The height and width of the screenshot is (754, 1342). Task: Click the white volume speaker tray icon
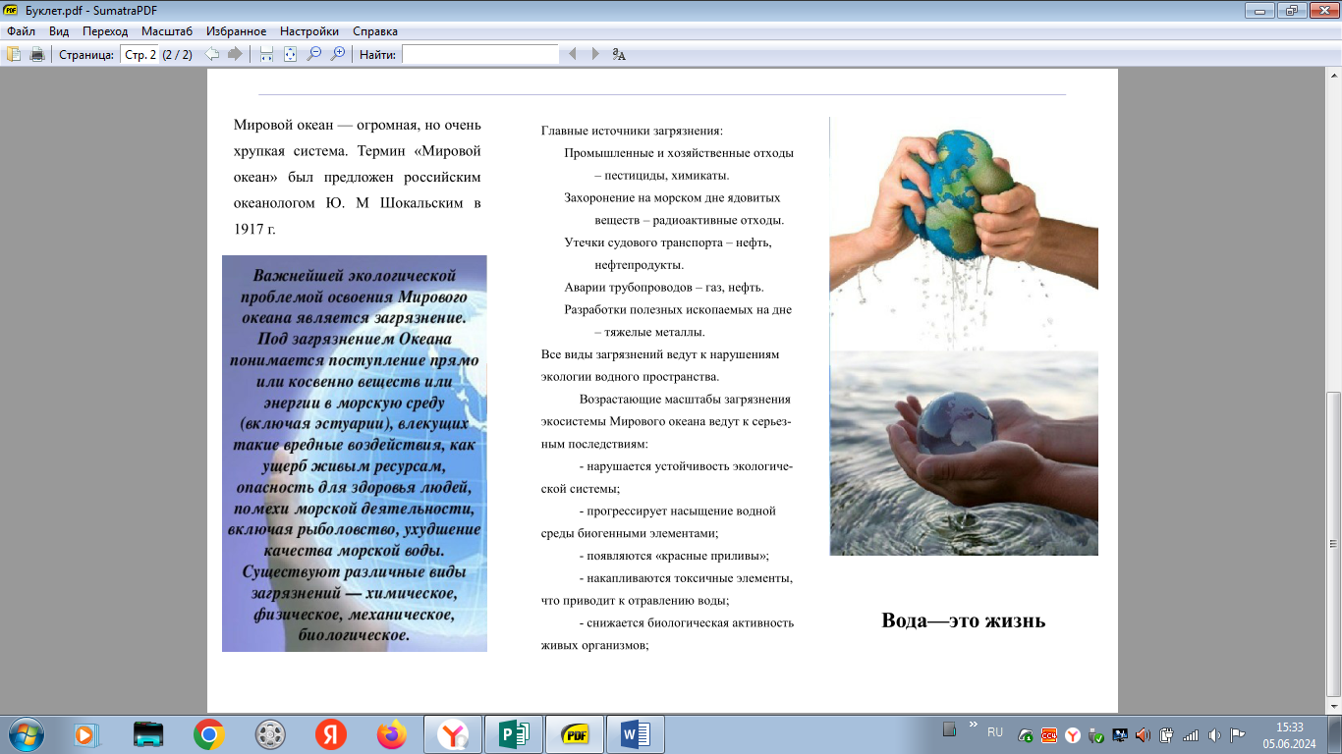[x=1213, y=735]
